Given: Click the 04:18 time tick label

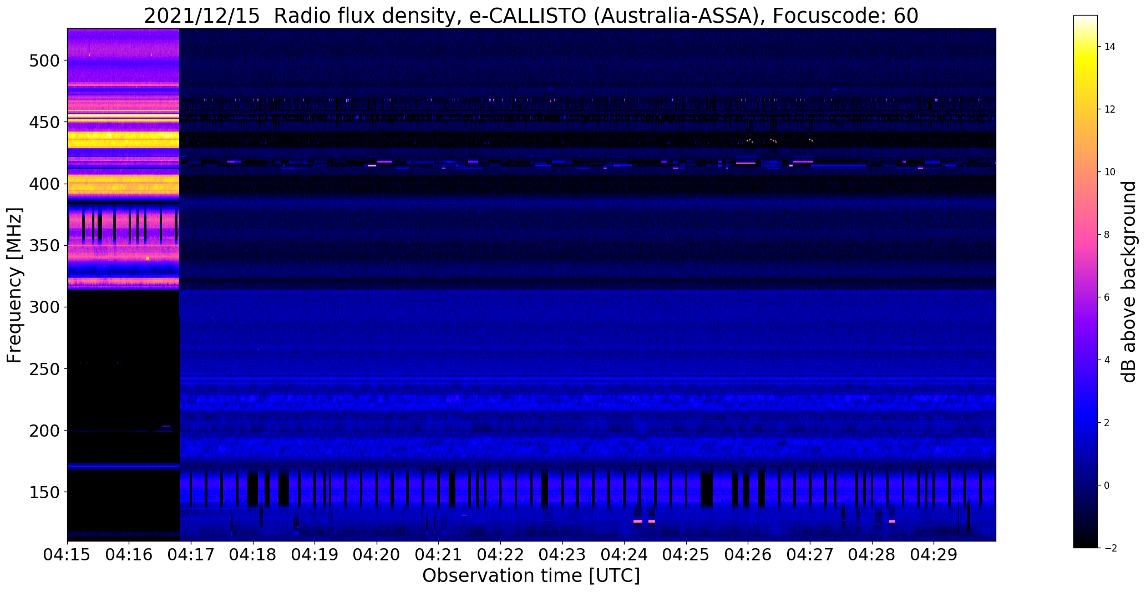Looking at the screenshot, I should point(253,554).
